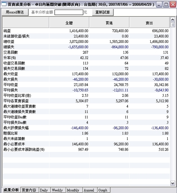
Task: Open the Weekly tab
Action: pyautogui.click(x=57, y=190)
